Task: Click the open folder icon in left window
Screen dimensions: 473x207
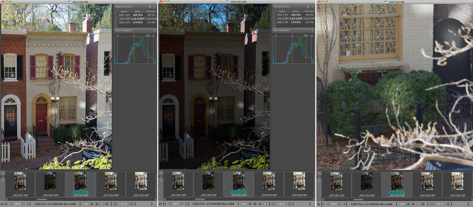Action: pyautogui.click(x=3, y=204)
